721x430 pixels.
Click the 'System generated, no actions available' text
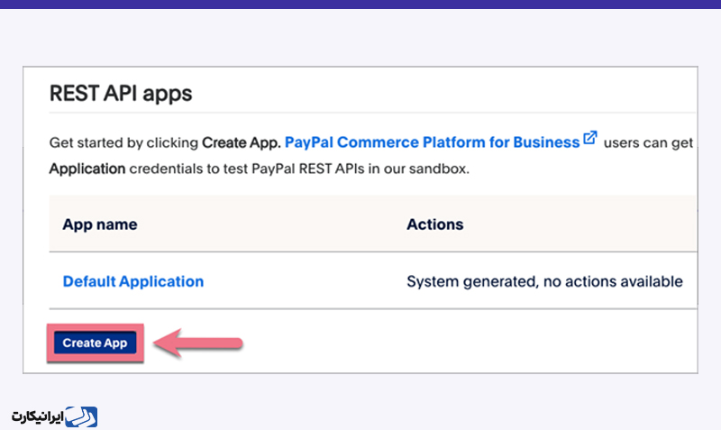coord(544,281)
